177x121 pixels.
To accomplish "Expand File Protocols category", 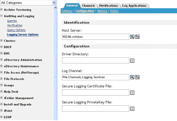I will point(1,78).
